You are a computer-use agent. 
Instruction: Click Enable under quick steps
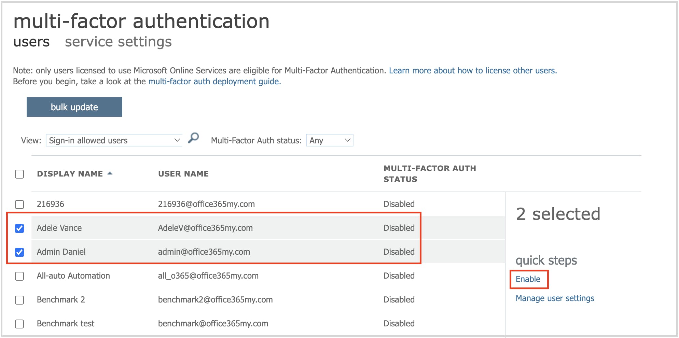(528, 279)
